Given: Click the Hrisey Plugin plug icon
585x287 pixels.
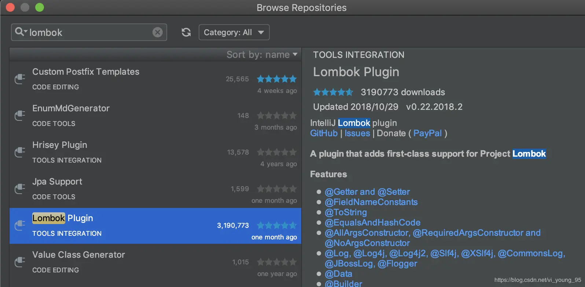Looking at the screenshot, I should (20, 152).
